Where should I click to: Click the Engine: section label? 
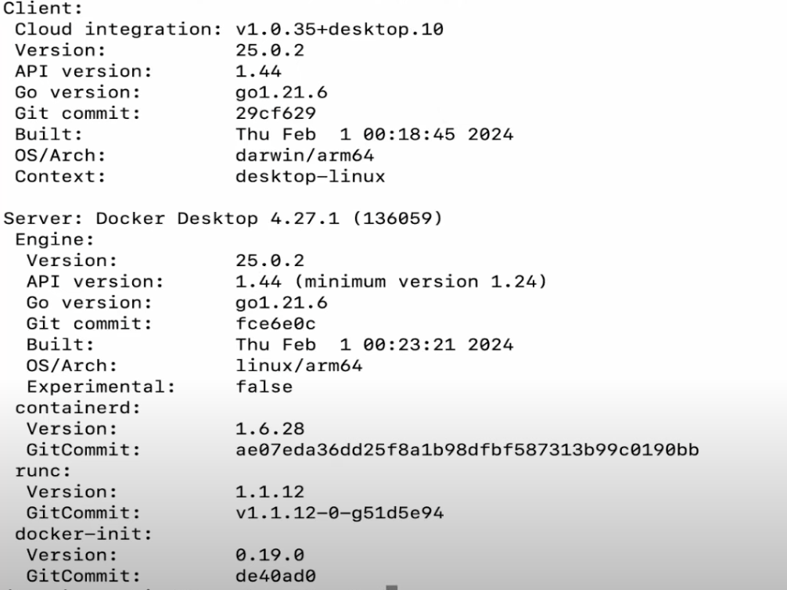pyautogui.click(x=55, y=239)
